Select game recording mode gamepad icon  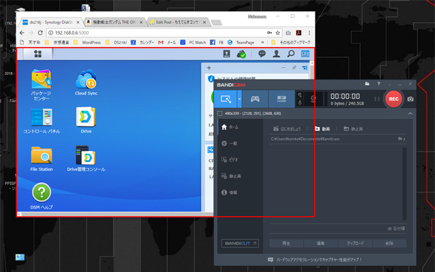coord(255,99)
